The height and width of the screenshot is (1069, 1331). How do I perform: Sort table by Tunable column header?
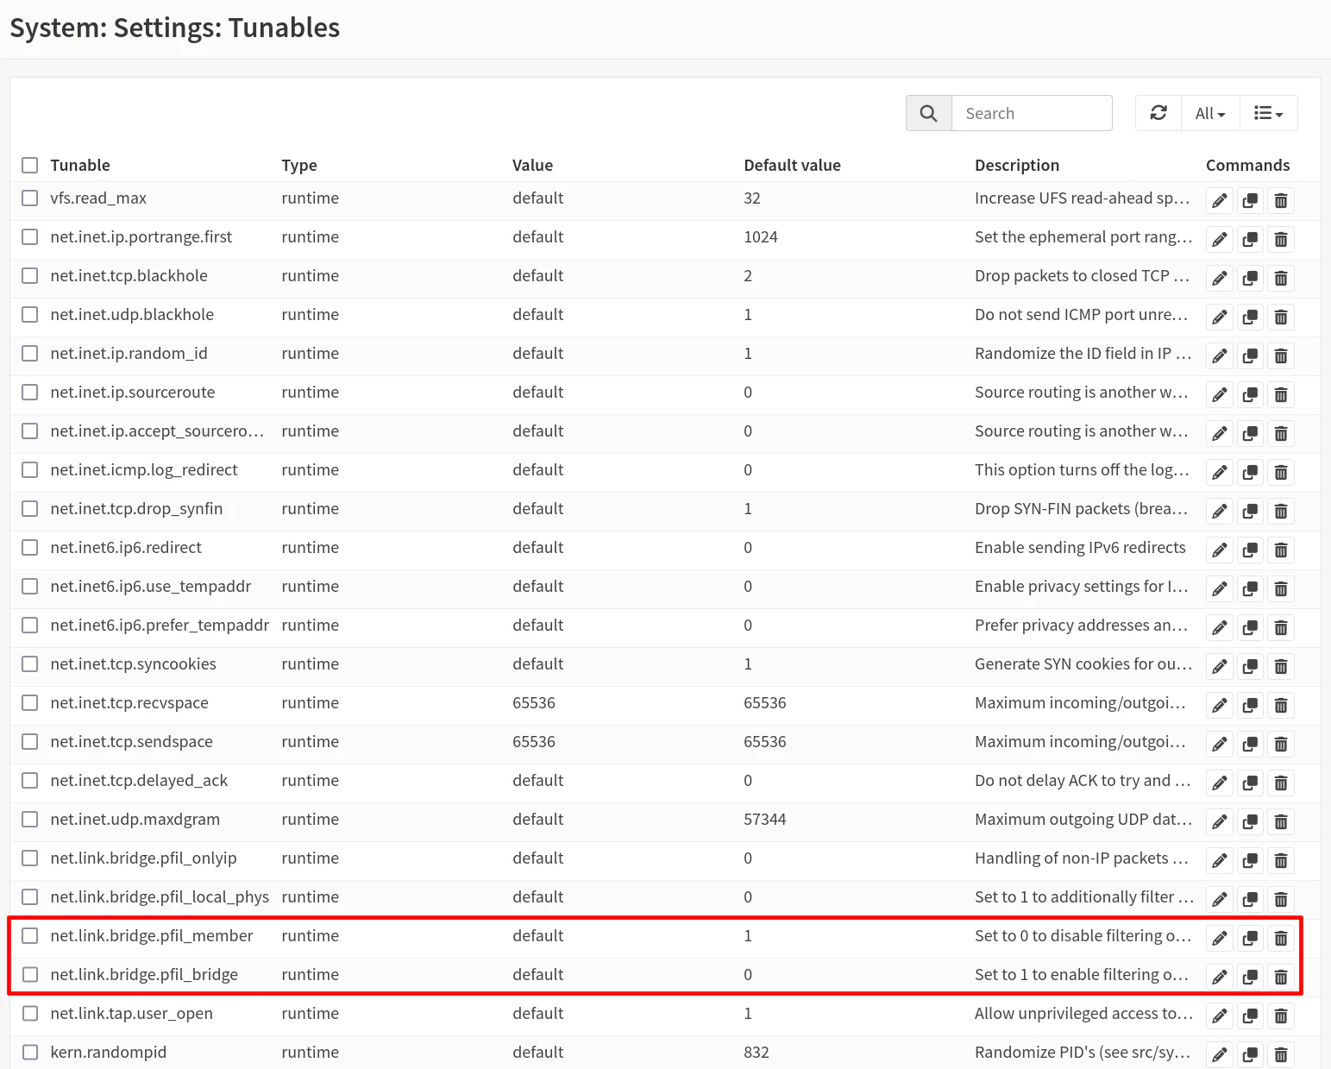click(x=80, y=165)
